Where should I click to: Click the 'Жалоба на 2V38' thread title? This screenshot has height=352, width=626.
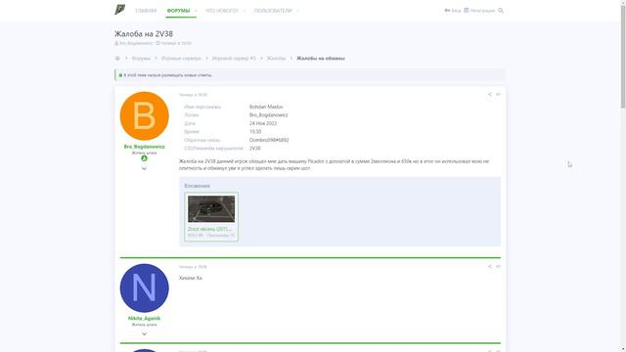144,34
